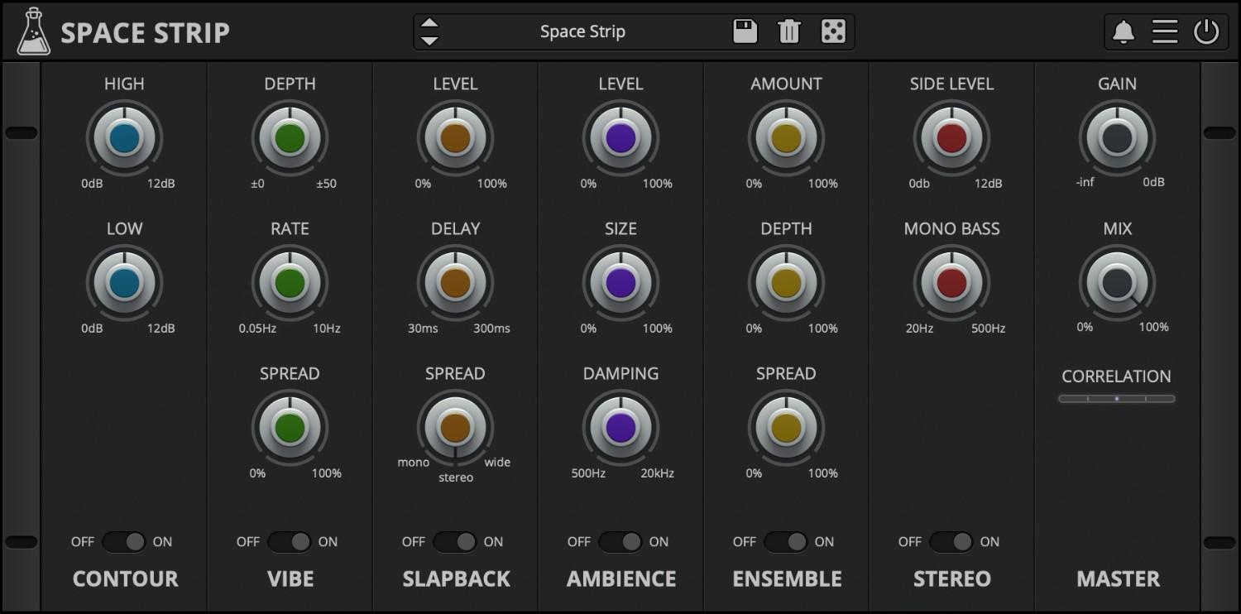Click the GAIN knob in MASTER

pyautogui.click(x=1117, y=138)
